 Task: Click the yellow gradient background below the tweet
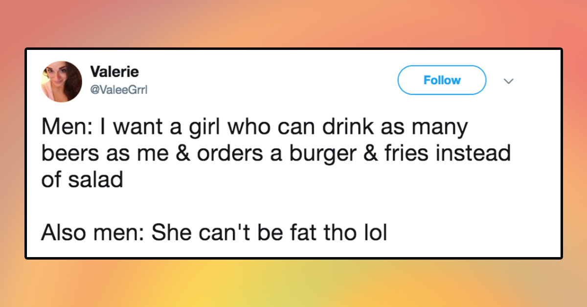click(x=293, y=284)
